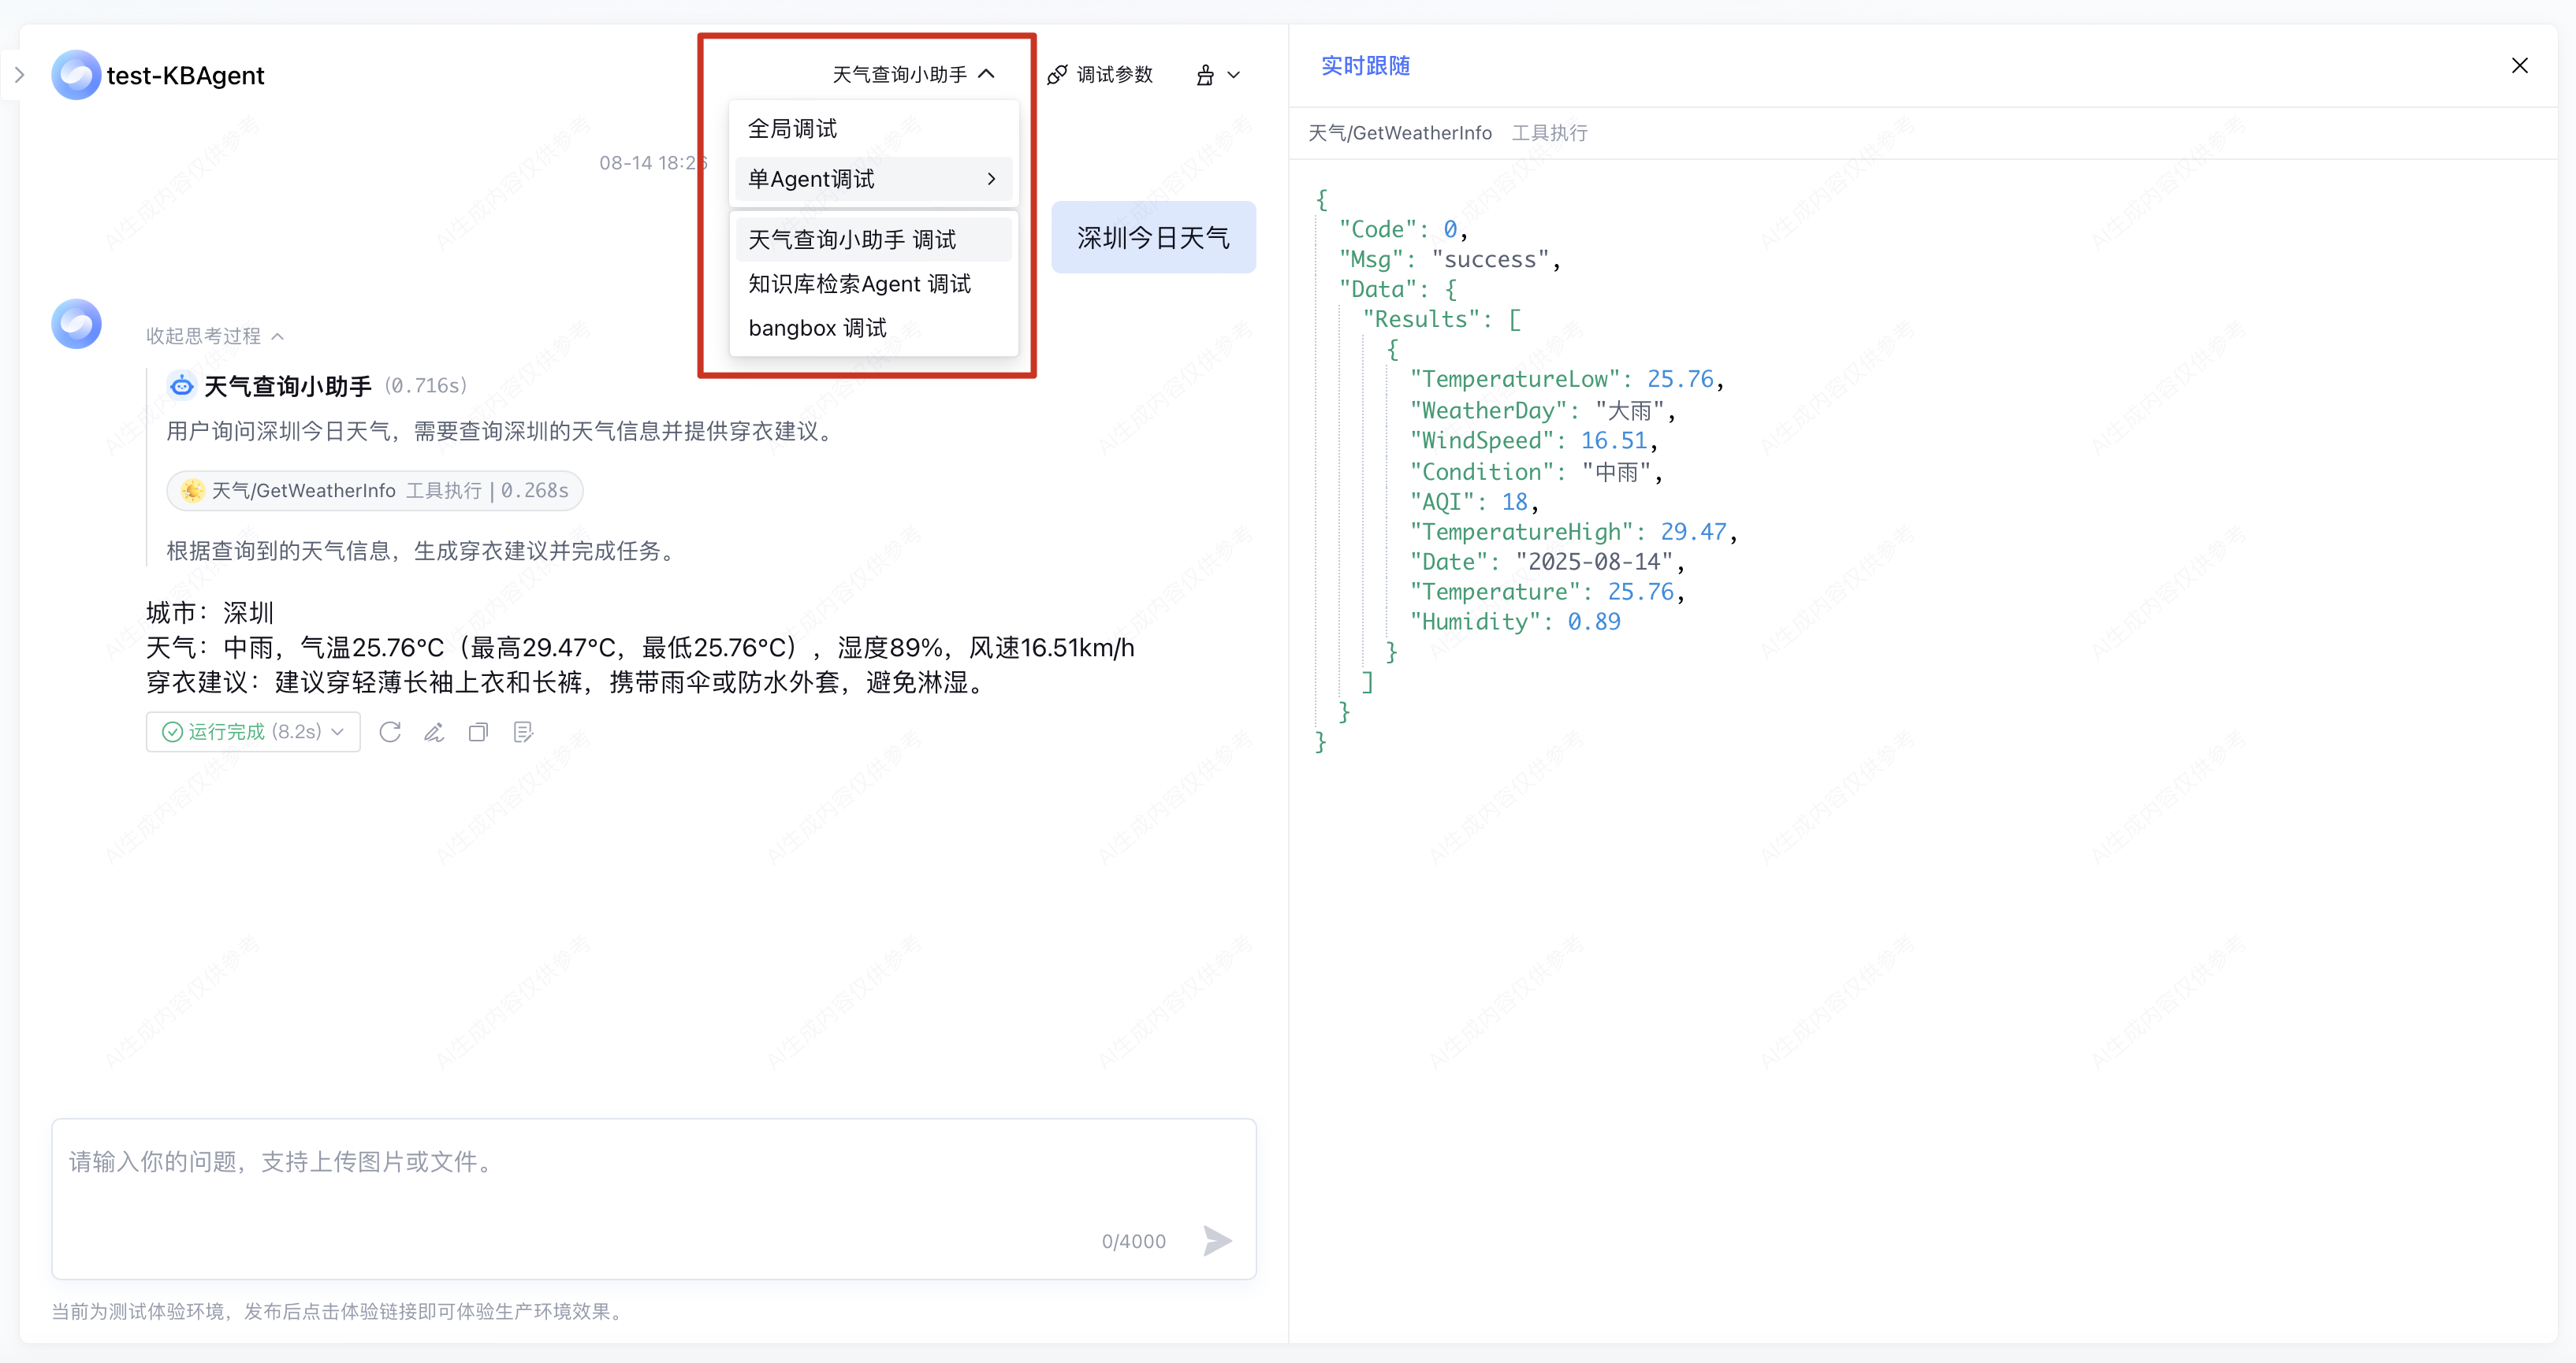
Task: Click the regenerate response icon
Action: point(390,733)
